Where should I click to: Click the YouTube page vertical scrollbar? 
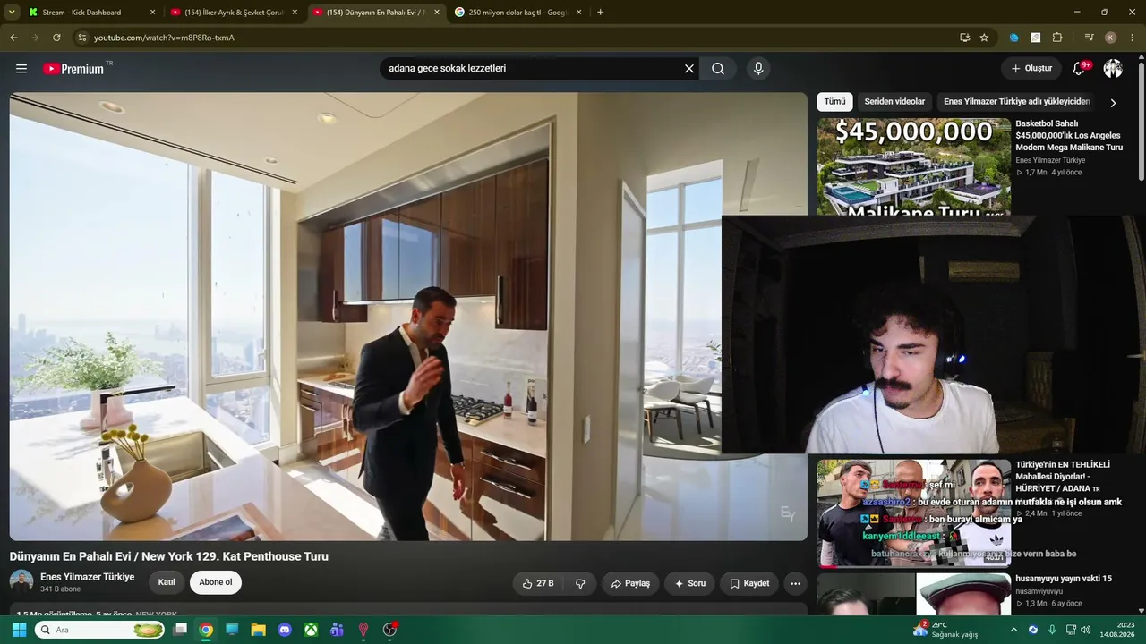(1141, 121)
